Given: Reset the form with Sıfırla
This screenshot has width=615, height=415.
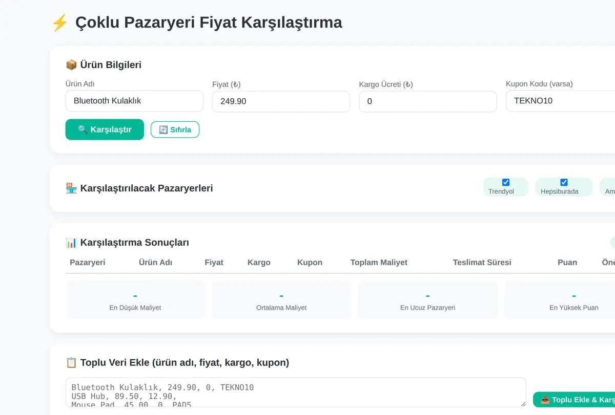Looking at the screenshot, I should pos(175,129).
